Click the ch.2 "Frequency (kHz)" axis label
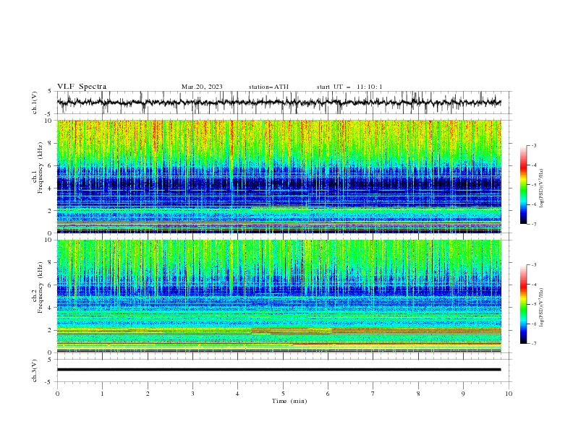This screenshot has width=573, height=442. (x=40, y=288)
